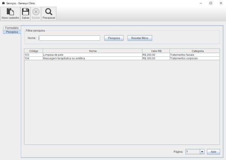Image resolution: width=226 pixels, height=160 pixels.
Task: Select the Massagem terapêutica ou estética row
Action: click(x=92, y=58)
